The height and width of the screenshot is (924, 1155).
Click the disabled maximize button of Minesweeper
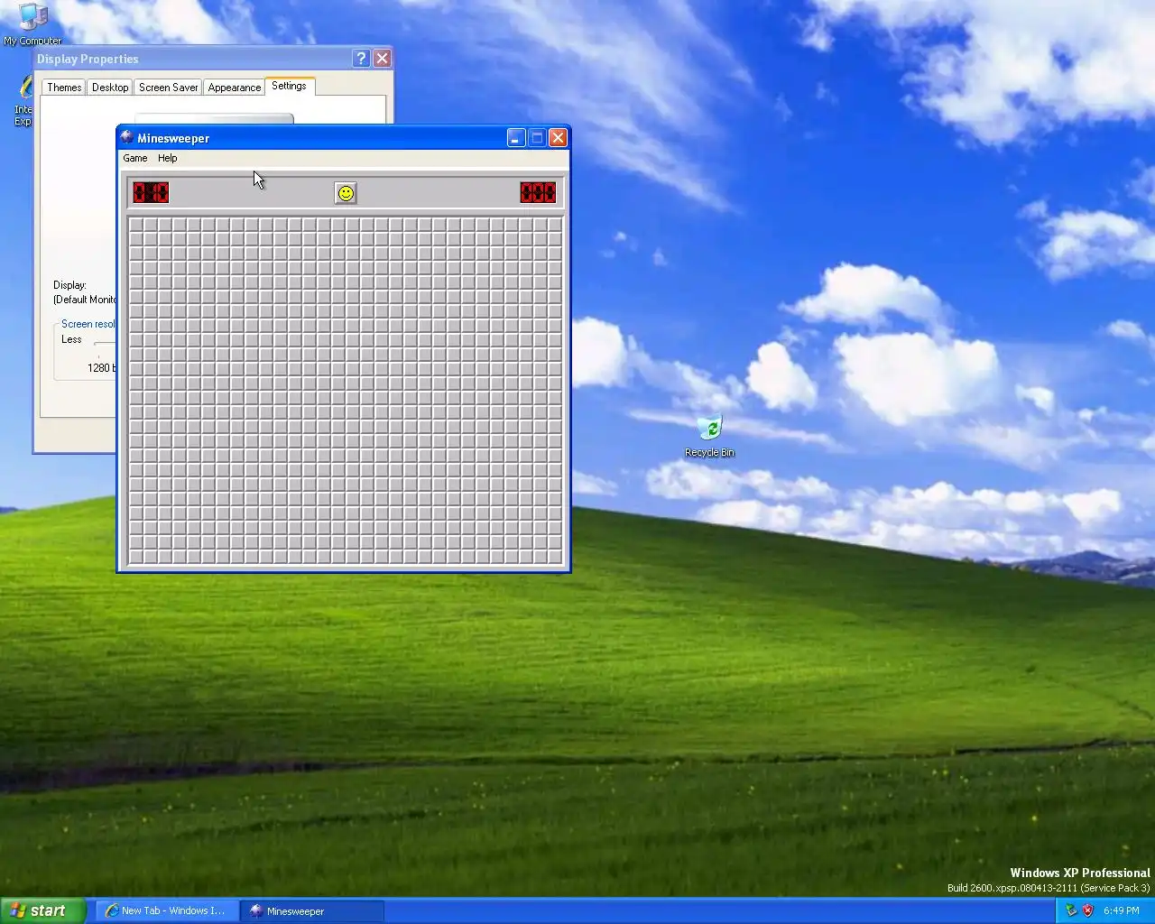point(537,137)
